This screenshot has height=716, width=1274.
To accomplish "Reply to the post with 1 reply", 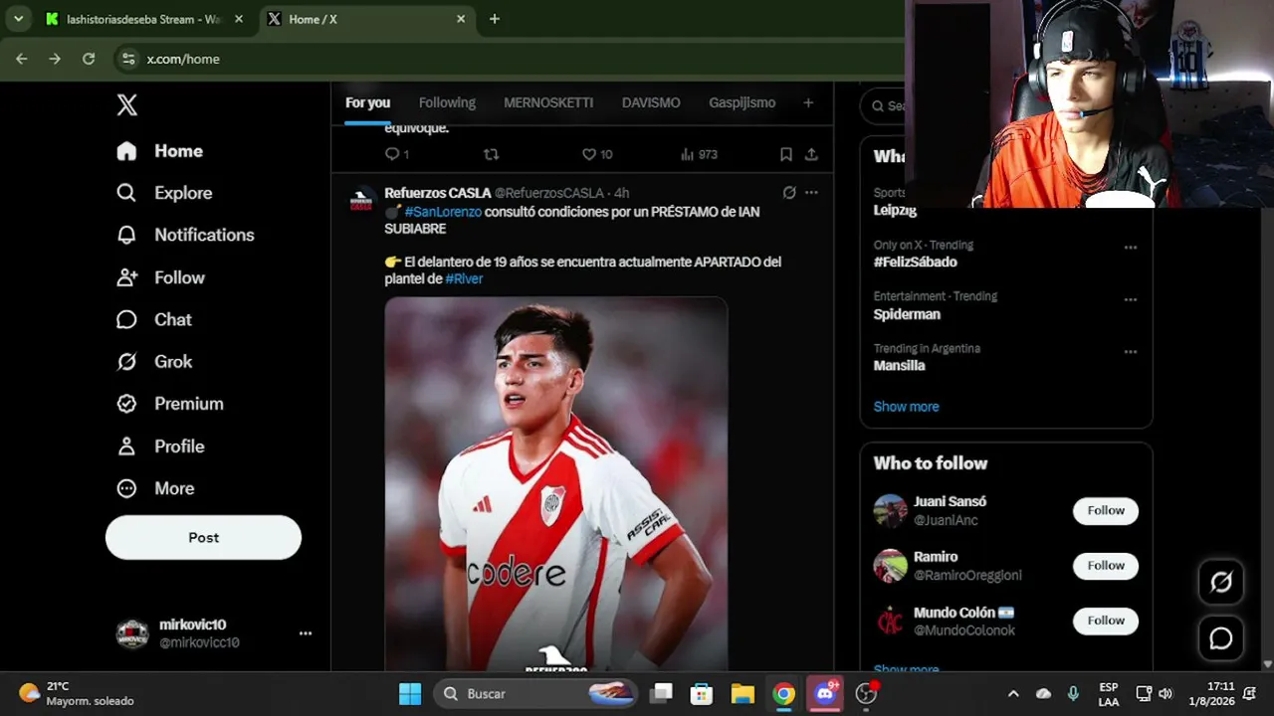I will pos(396,154).
